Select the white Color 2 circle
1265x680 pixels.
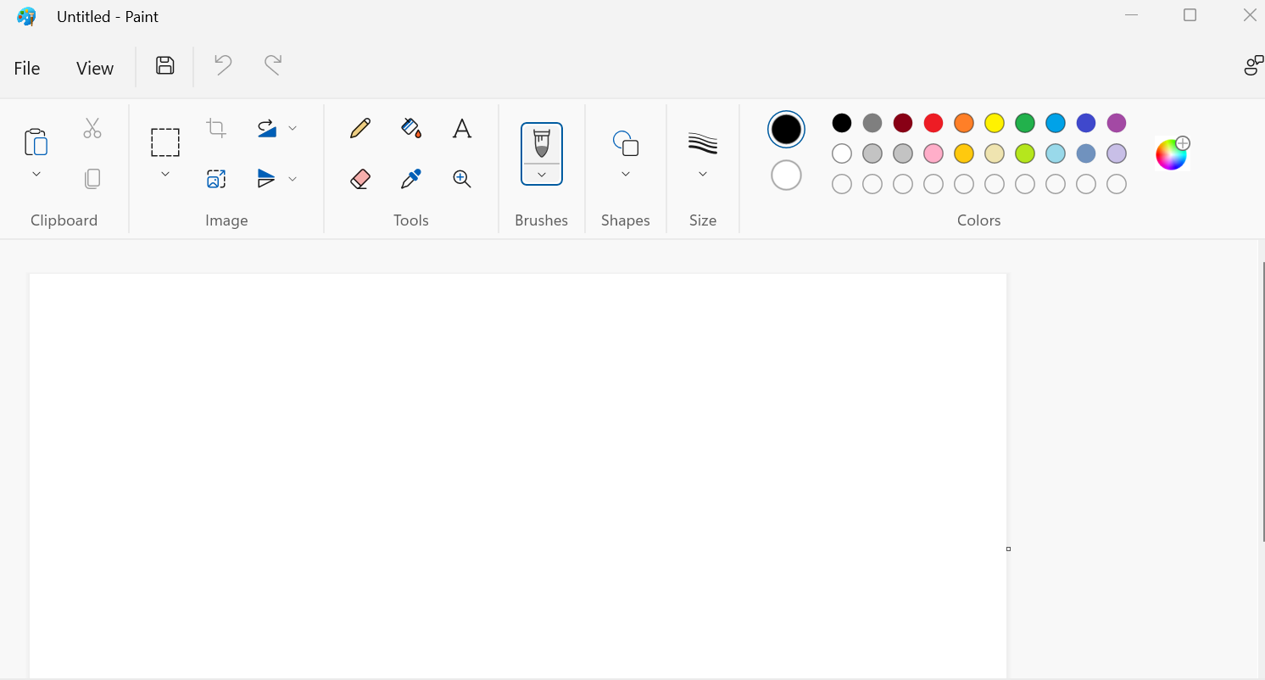coord(786,176)
